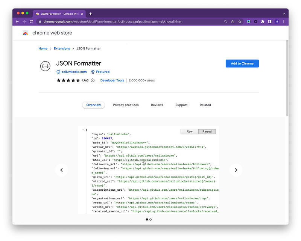The height and width of the screenshot is (241, 301).
Task: Switch the preview to Parsed view
Action: [207, 131]
